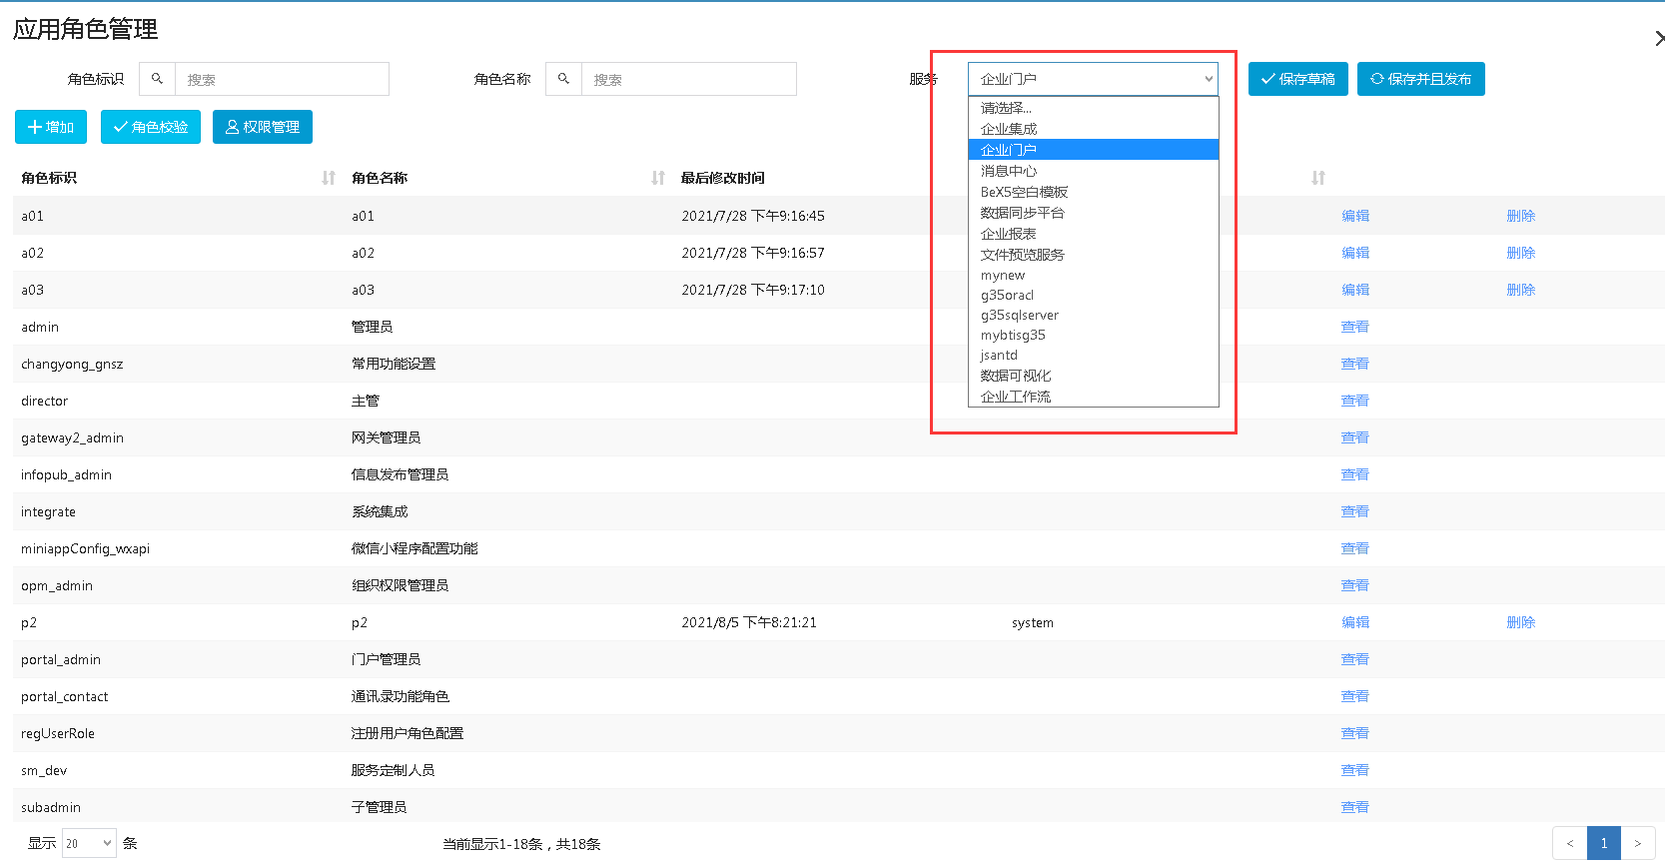Open 权限管理 with user icon
Image resolution: width=1665 pixels, height=866 pixels.
click(263, 127)
